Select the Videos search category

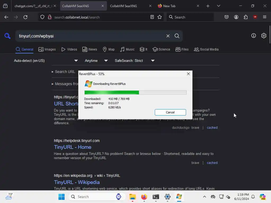(69, 49)
